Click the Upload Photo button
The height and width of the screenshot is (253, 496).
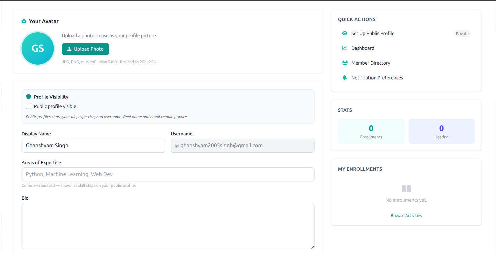pyautogui.click(x=85, y=49)
